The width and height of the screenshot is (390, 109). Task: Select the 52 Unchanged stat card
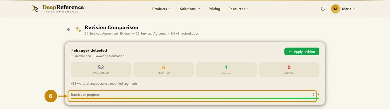(101, 70)
